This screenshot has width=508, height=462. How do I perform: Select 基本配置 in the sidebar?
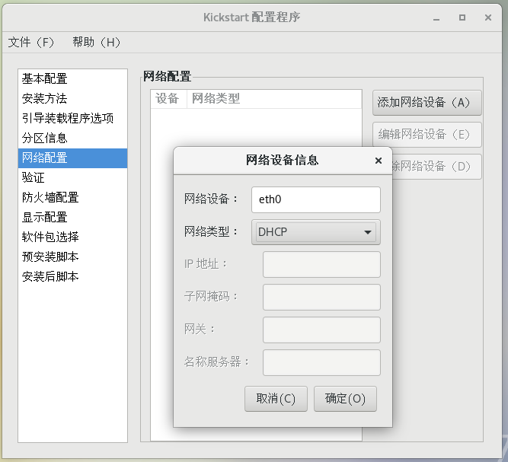point(72,78)
